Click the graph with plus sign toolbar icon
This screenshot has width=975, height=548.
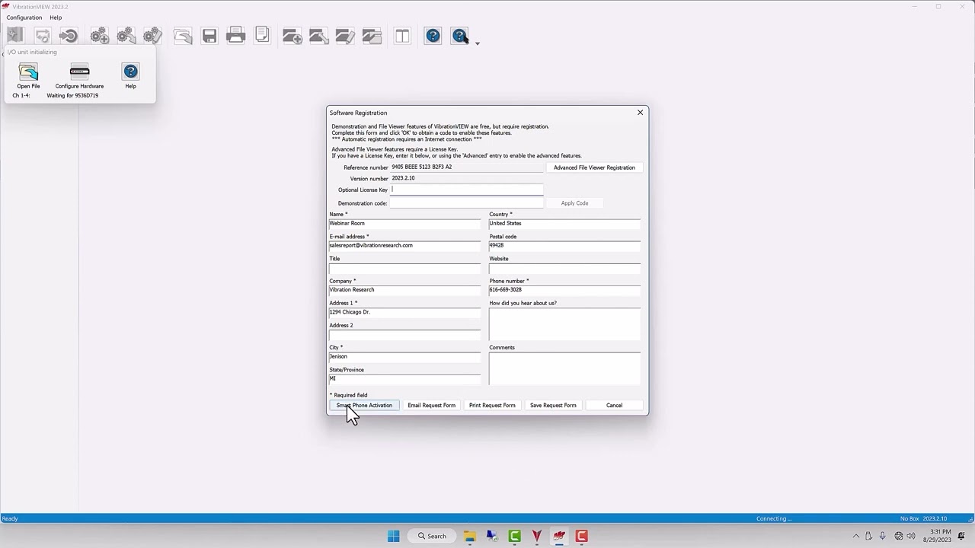tap(292, 36)
